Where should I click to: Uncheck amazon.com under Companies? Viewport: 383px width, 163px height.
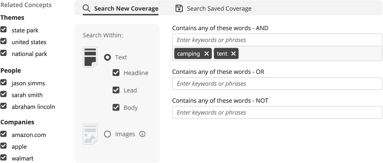(x=4, y=134)
